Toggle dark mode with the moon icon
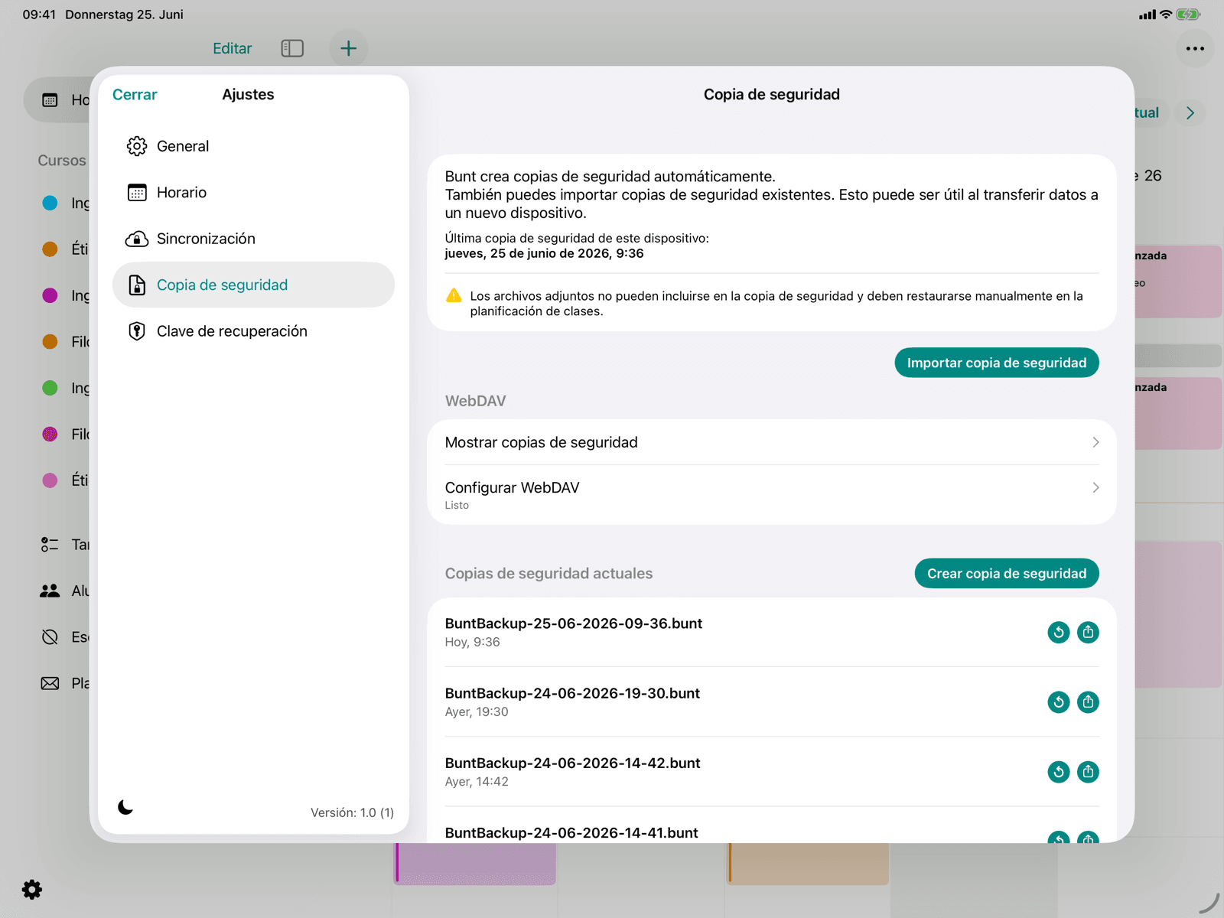1224x918 pixels. (x=125, y=807)
